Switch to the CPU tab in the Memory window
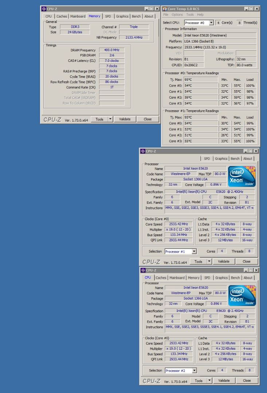 click(x=48, y=16)
